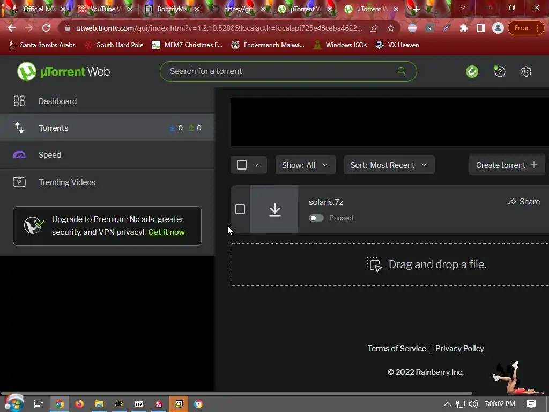Open 7-Zip from the taskbar

pos(139,404)
